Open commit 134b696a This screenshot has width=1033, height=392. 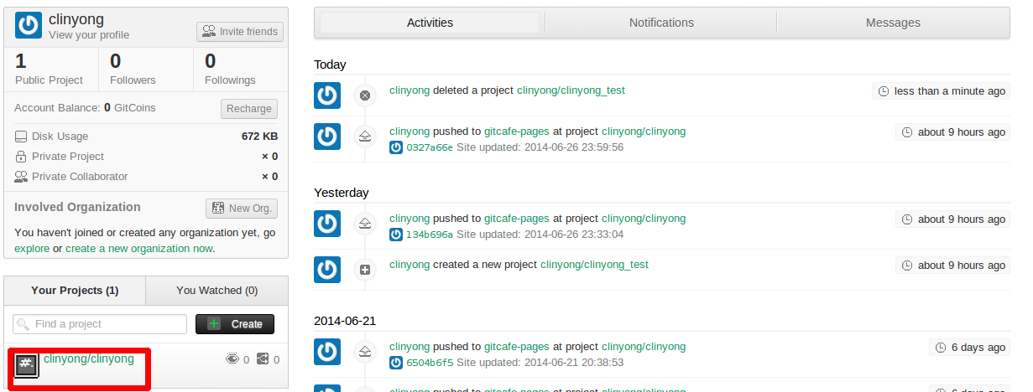(430, 235)
